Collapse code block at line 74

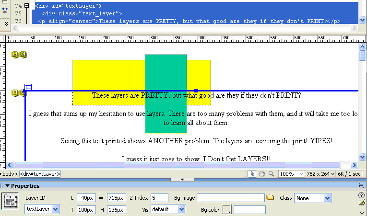[x=26, y=6]
